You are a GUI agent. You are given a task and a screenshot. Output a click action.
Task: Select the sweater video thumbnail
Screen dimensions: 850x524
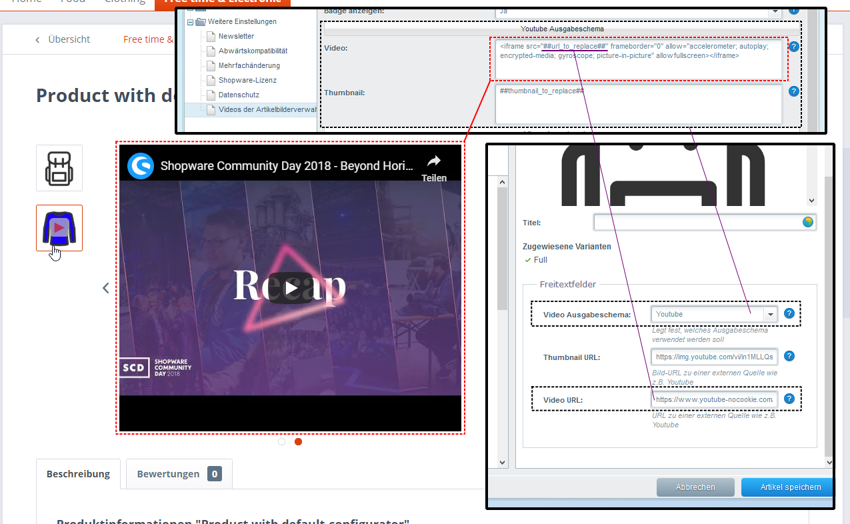tap(59, 228)
